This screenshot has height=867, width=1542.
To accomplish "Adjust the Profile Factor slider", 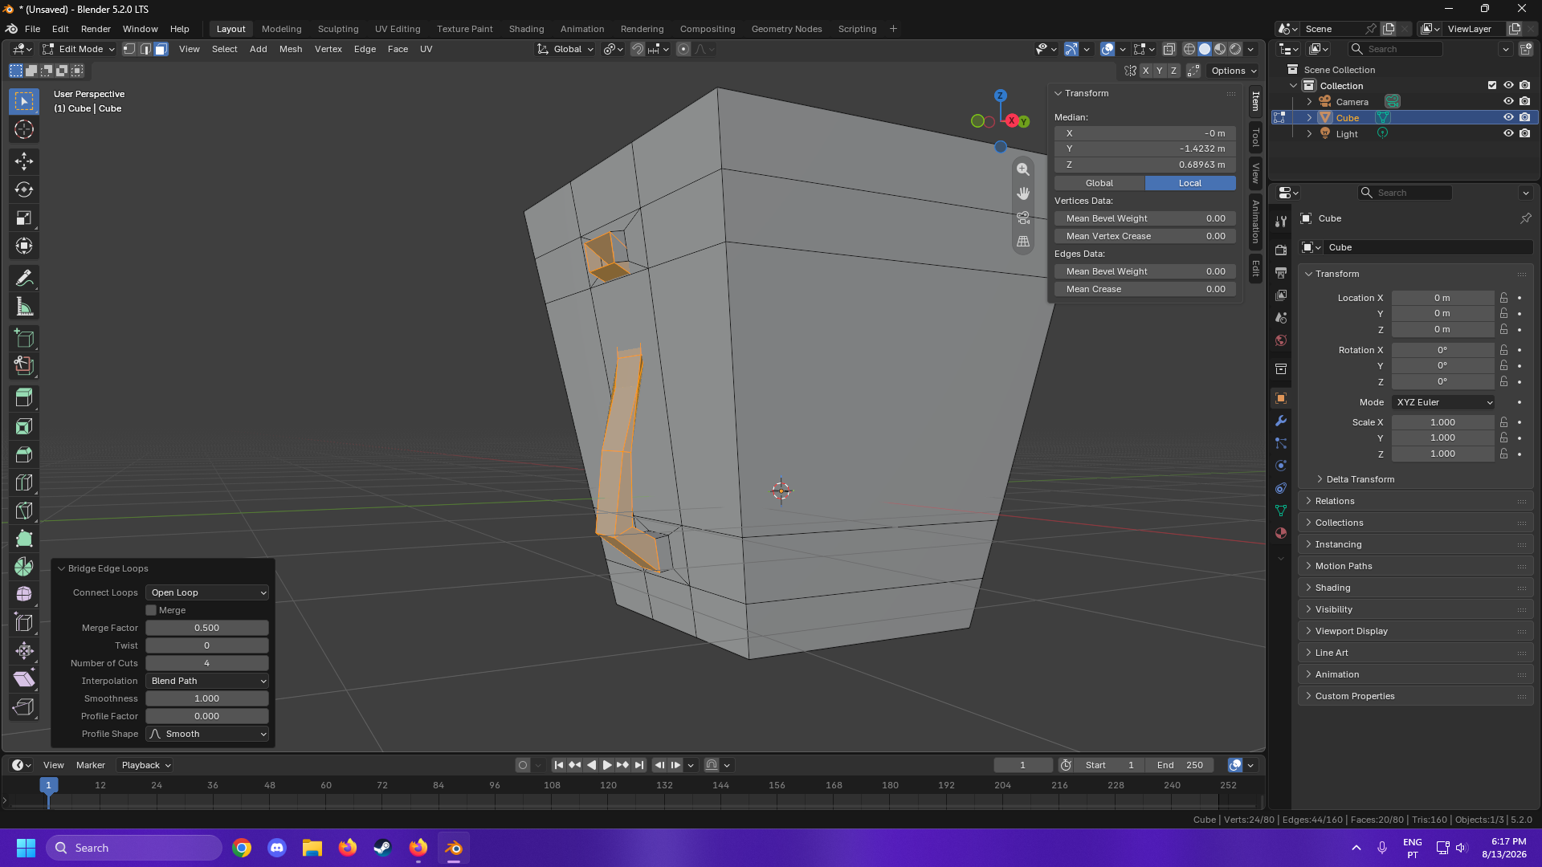I will 207,716.
